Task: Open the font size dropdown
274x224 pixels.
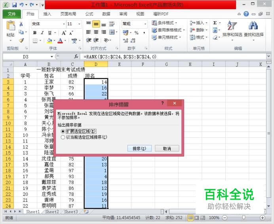Action: (79, 24)
